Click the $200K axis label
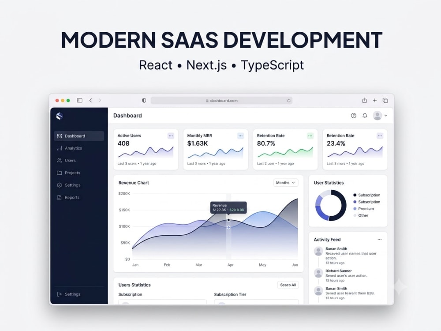This screenshot has height=331, width=441. click(x=124, y=194)
